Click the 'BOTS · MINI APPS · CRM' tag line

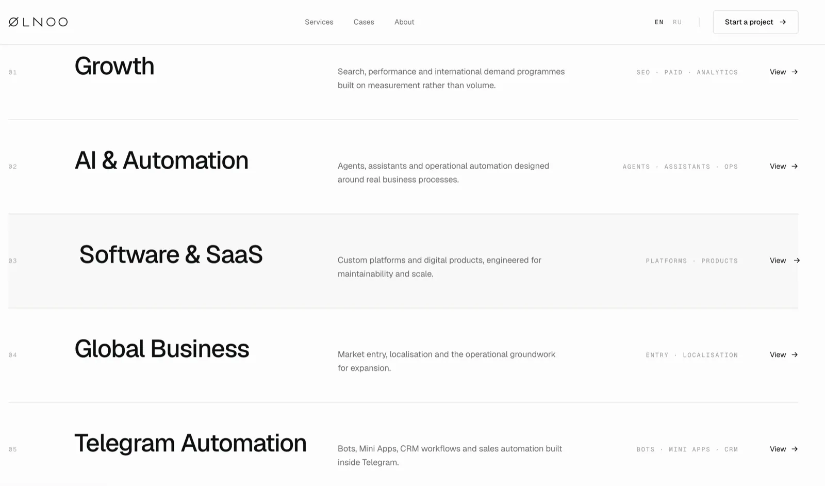(x=687, y=449)
